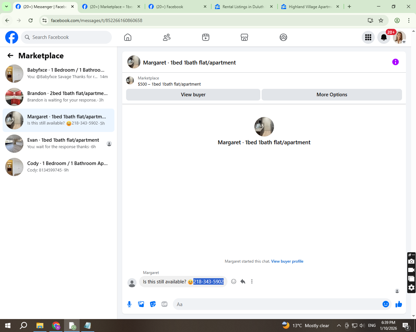Click the View buyer button

193,95
